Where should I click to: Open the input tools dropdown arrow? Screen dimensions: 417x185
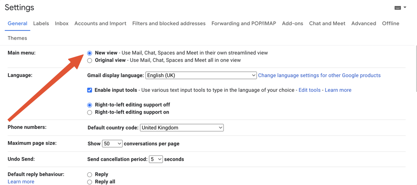pos(405,7)
